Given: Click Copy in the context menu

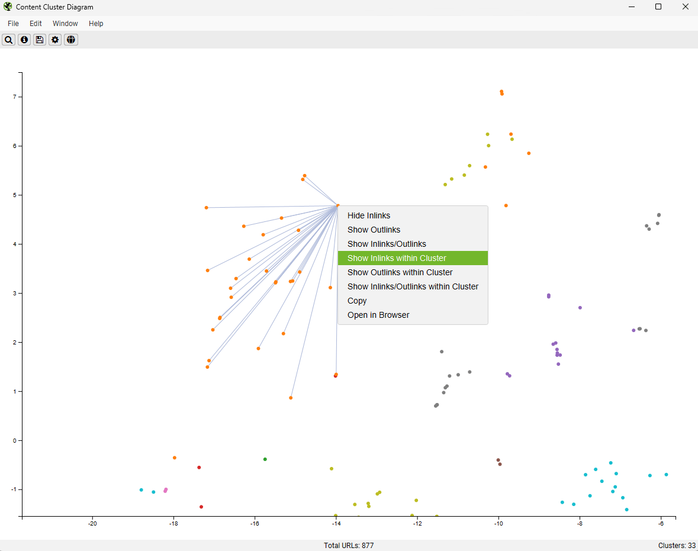Looking at the screenshot, I should pos(357,301).
